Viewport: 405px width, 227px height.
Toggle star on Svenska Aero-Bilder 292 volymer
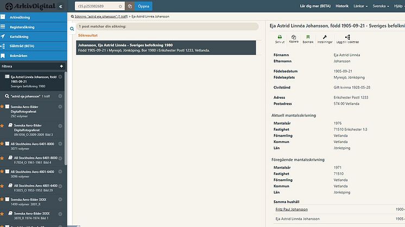(2, 106)
